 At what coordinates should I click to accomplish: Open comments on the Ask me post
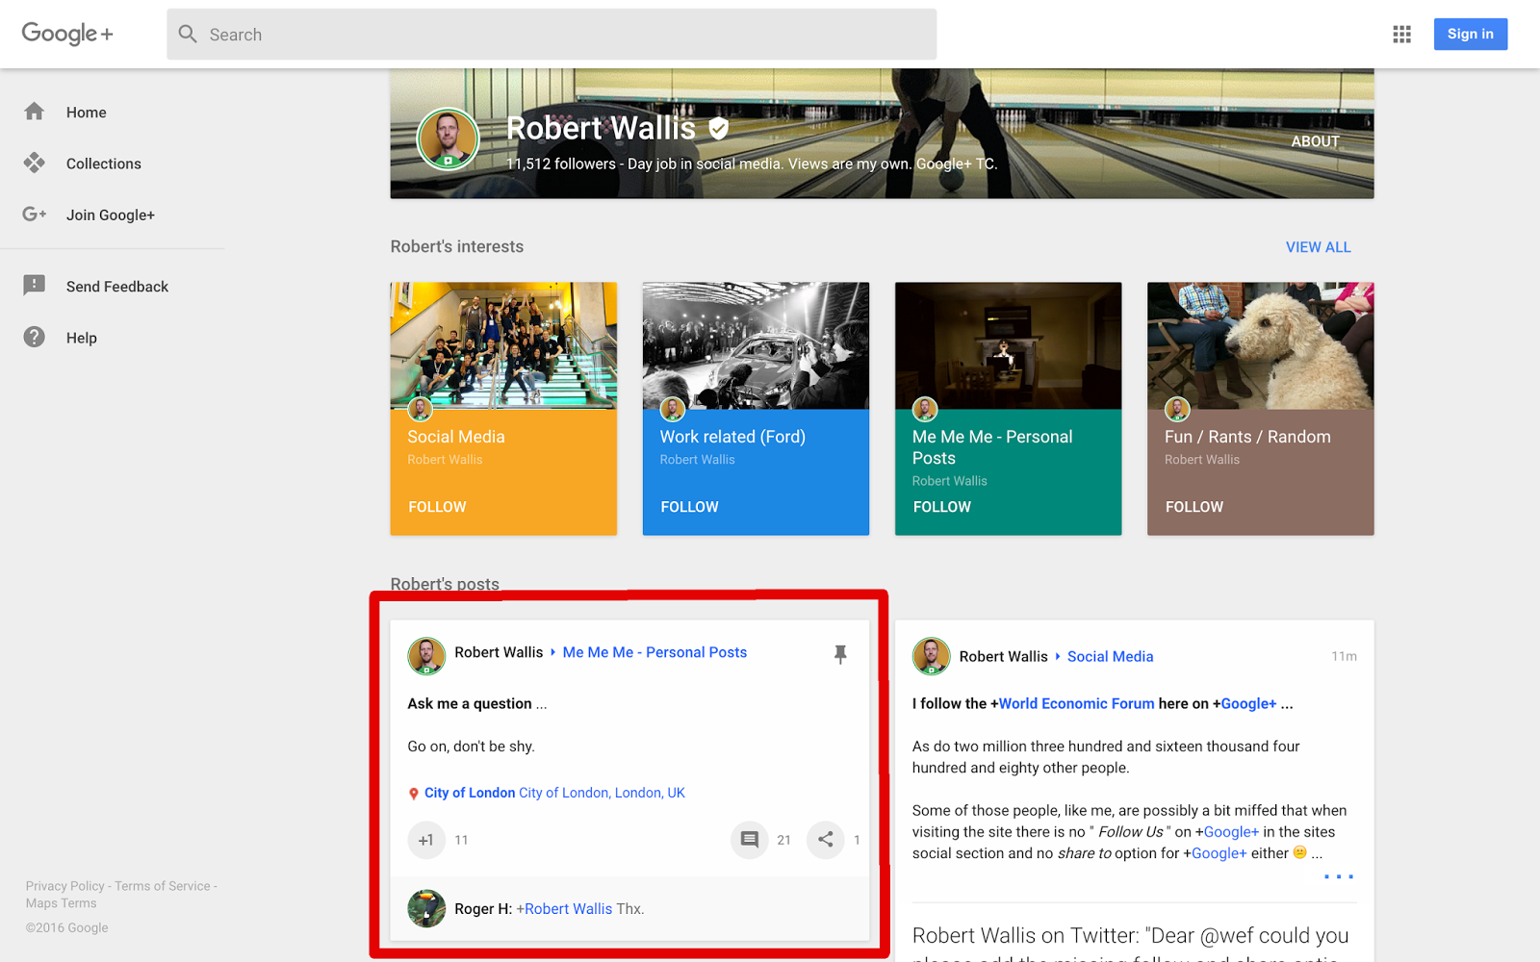(x=750, y=840)
